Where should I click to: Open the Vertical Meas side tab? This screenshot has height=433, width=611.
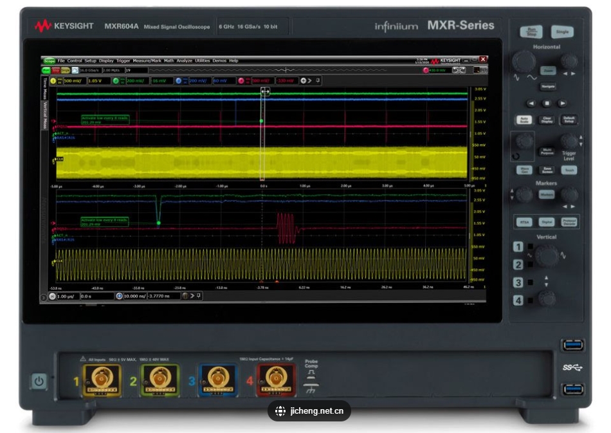click(44, 115)
